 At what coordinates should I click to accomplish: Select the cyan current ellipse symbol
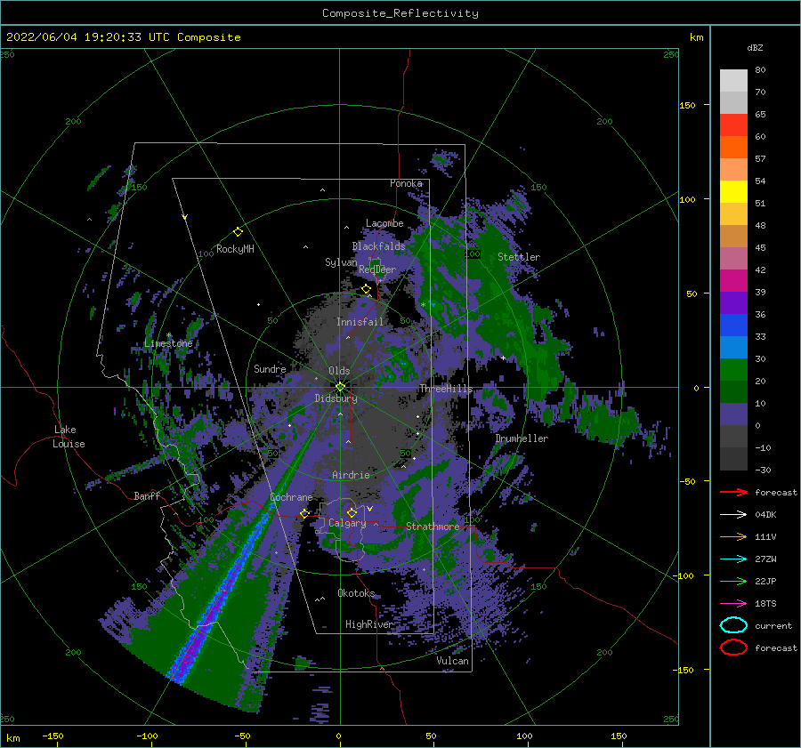[x=733, y=625]
